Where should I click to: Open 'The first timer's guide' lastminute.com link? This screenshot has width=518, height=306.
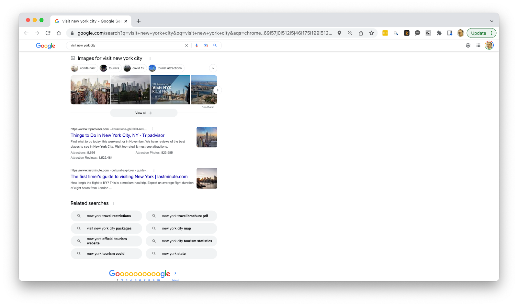129,177
